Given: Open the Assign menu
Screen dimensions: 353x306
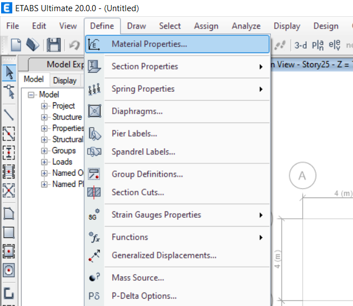Looking at the screenshot, I should point(206,26).
